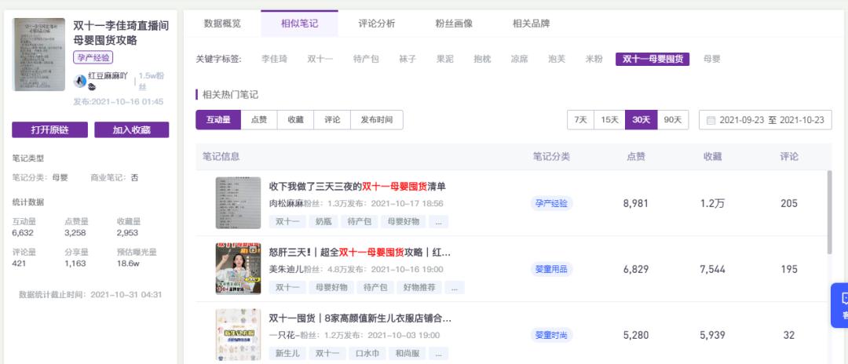Open the 2021-09-23 至 2021-10-23 date picker
Viewport: 848px width, 364px height.
click(x=766, y=120)
